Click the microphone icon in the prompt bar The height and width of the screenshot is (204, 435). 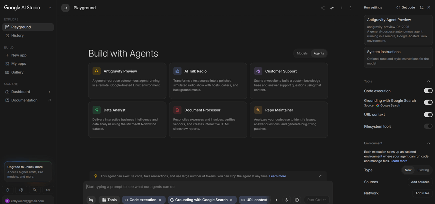(x=287, y=200)
